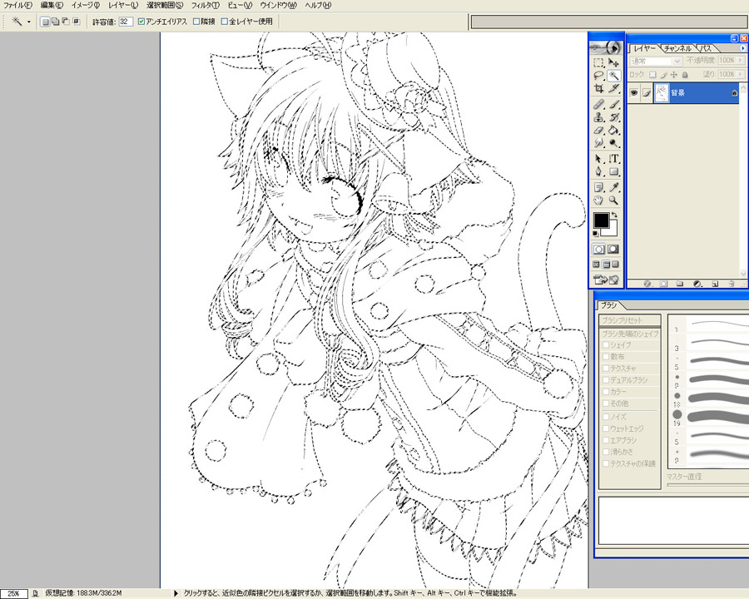Open the ファイル menu

tap(17, 5)
